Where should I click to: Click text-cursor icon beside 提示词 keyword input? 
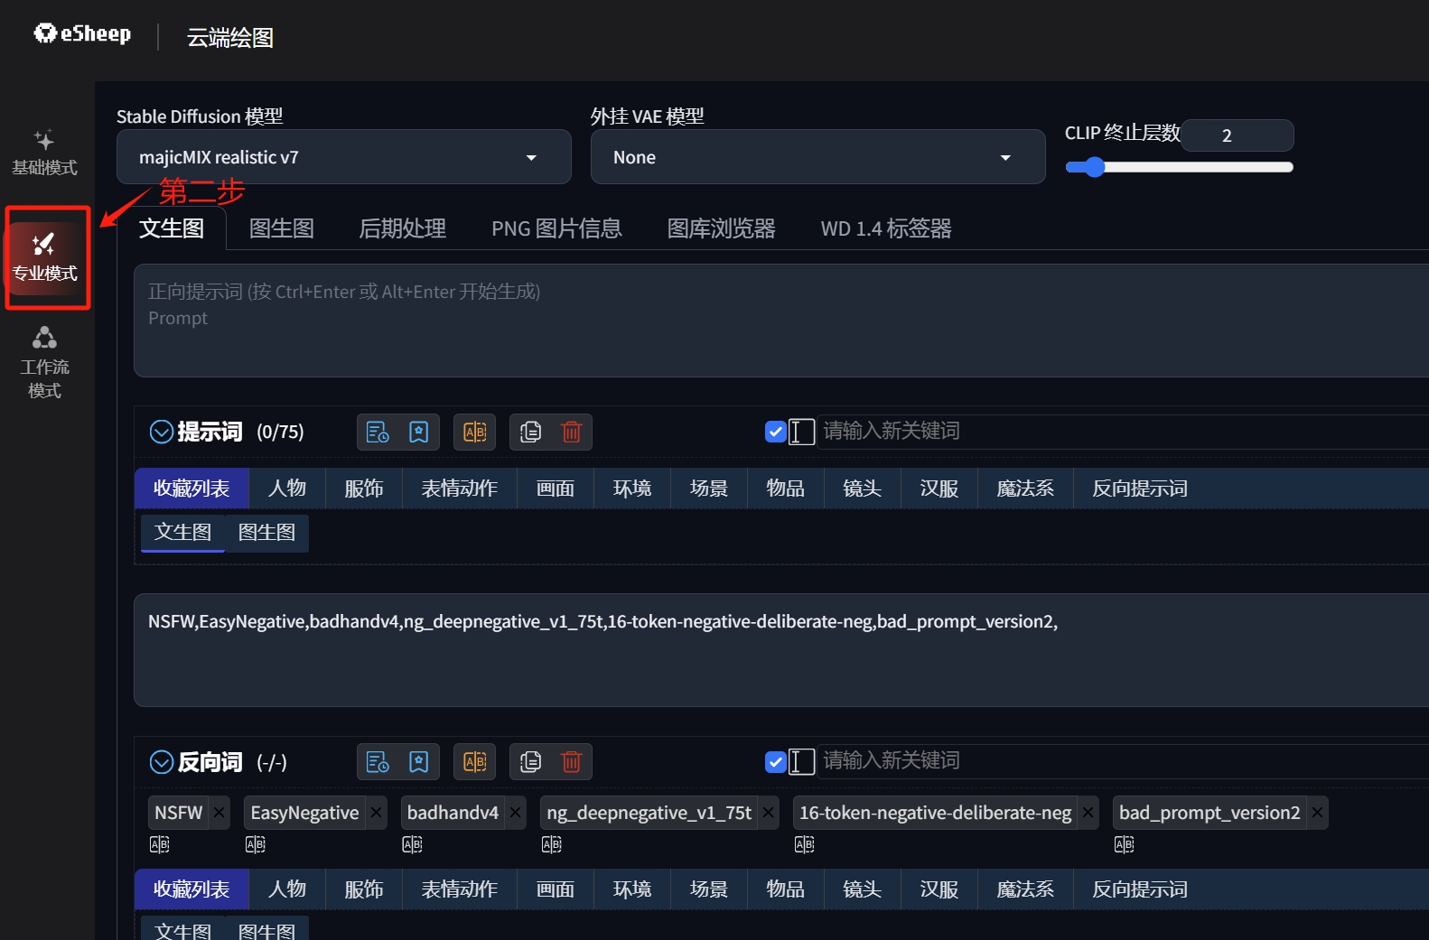pos(801,432)
